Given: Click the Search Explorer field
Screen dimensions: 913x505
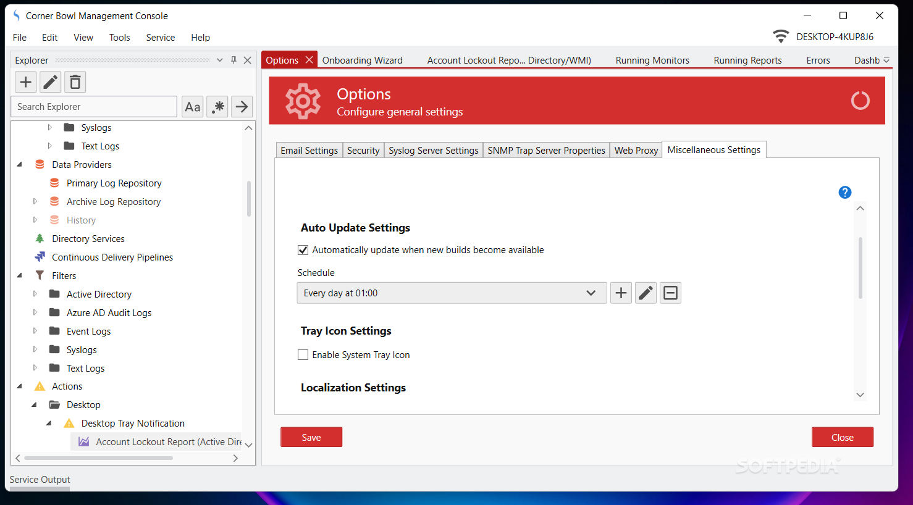Looking at the screenshot, I should tap(94, 107).
